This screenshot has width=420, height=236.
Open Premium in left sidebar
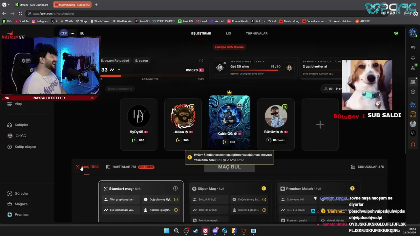pos(22,214)
